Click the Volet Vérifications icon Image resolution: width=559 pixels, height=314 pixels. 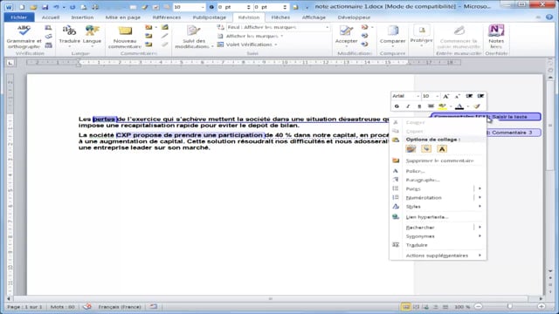click(221, 44)
